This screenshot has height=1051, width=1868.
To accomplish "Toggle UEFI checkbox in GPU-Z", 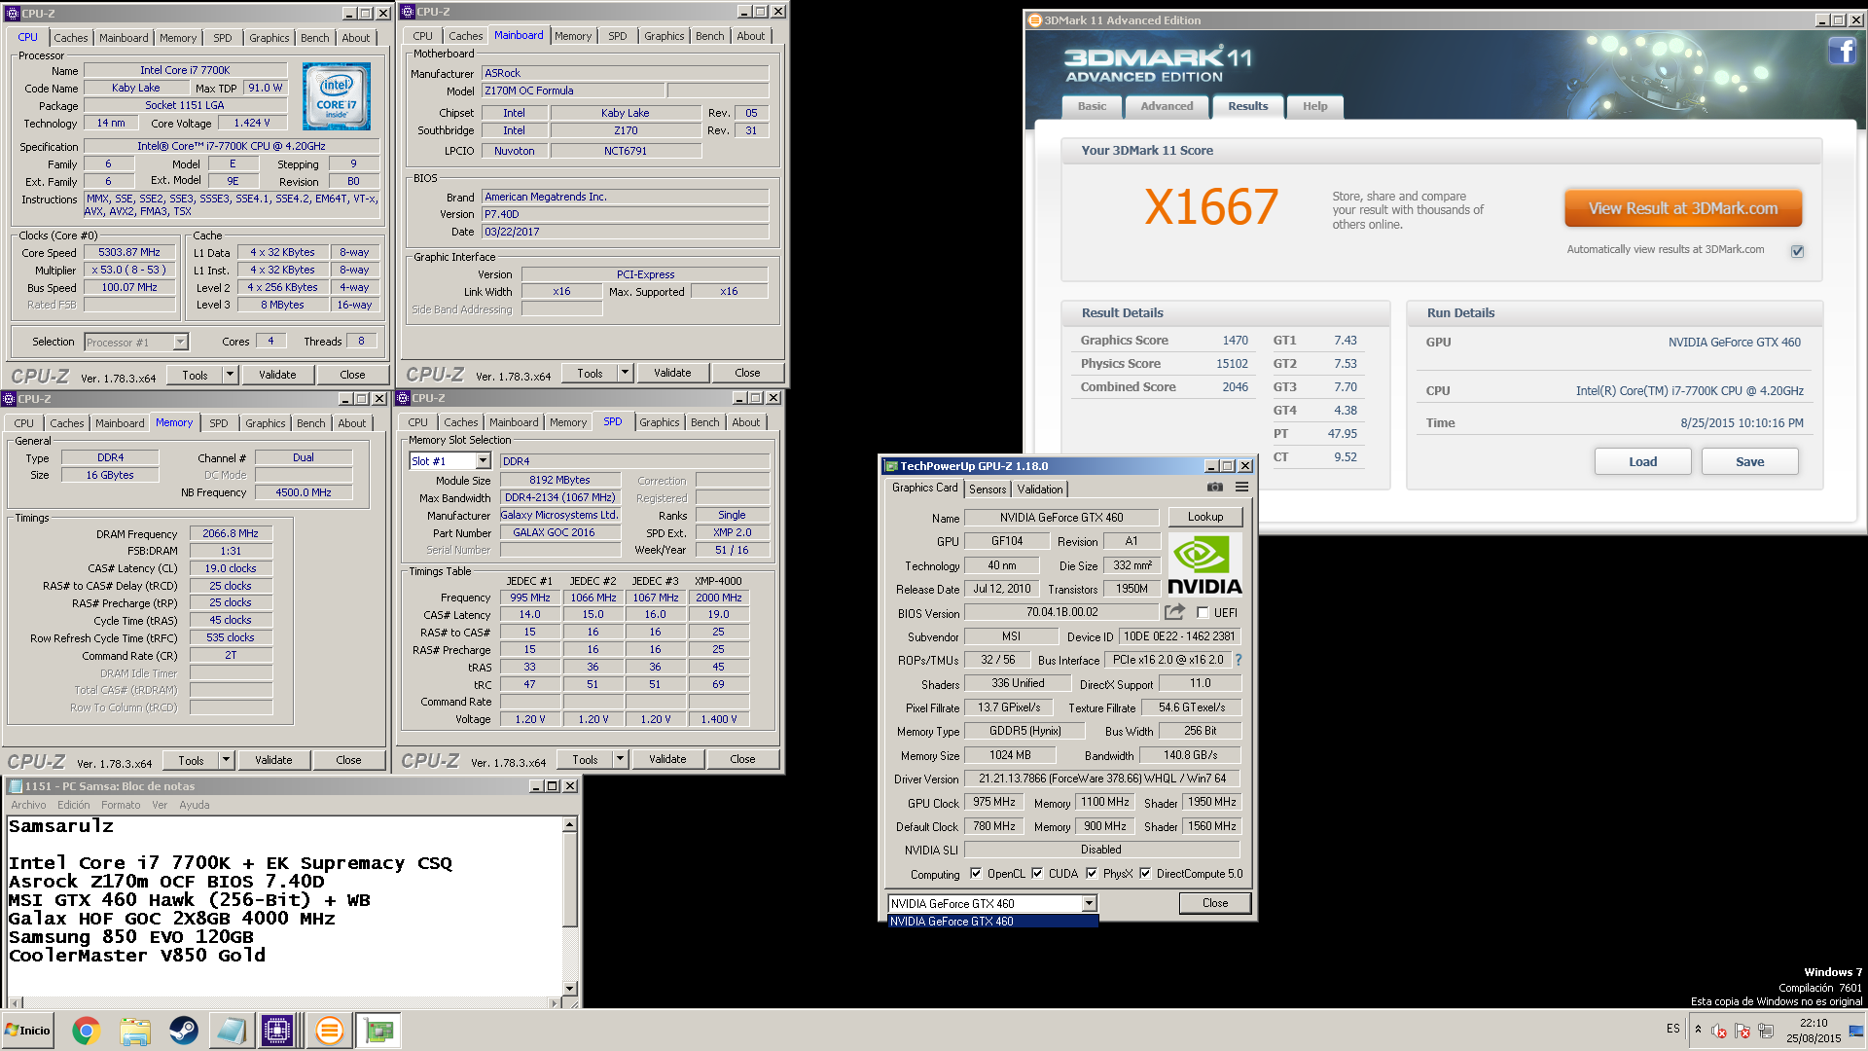I will pos(1203,613).
